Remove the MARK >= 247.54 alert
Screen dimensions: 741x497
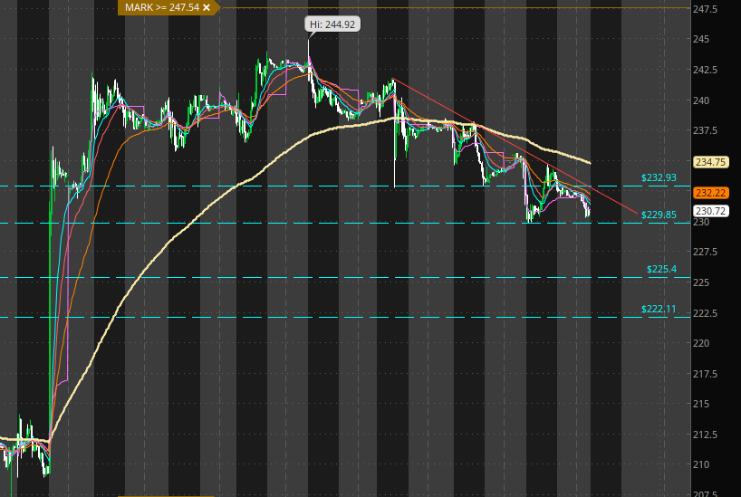click(206, 7)
